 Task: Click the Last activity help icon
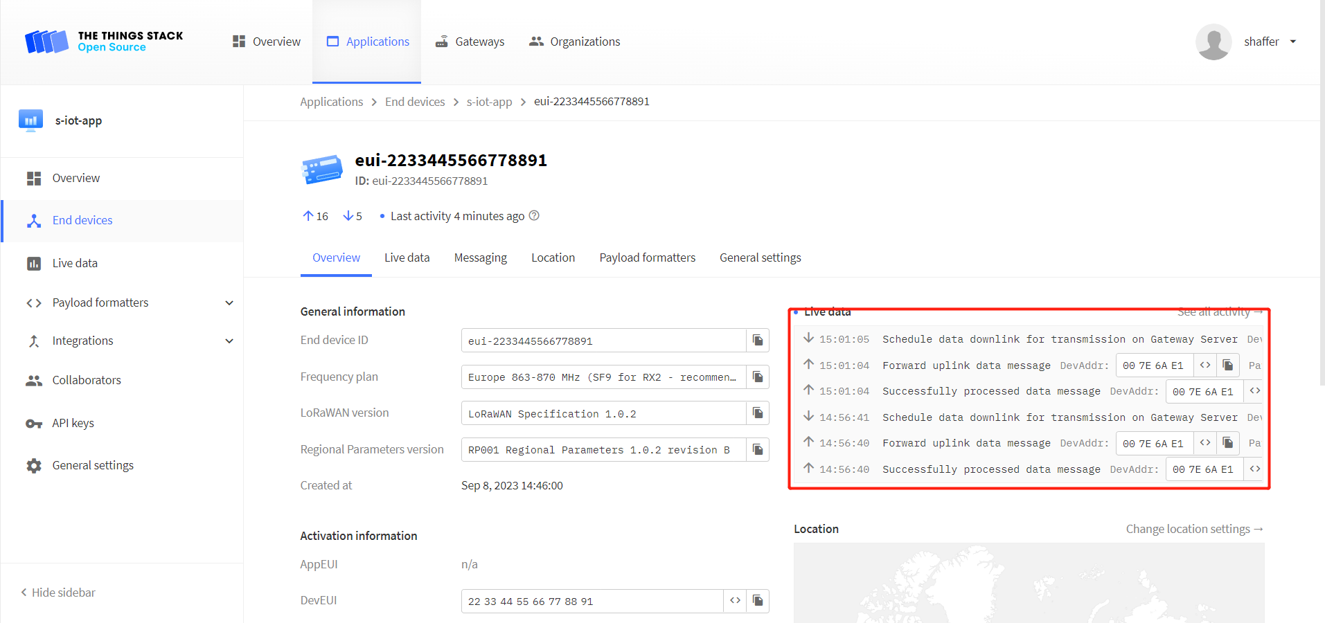(534, 216)
